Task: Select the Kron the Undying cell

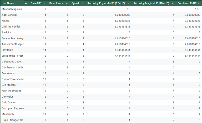Action: (x=14, y=91)
